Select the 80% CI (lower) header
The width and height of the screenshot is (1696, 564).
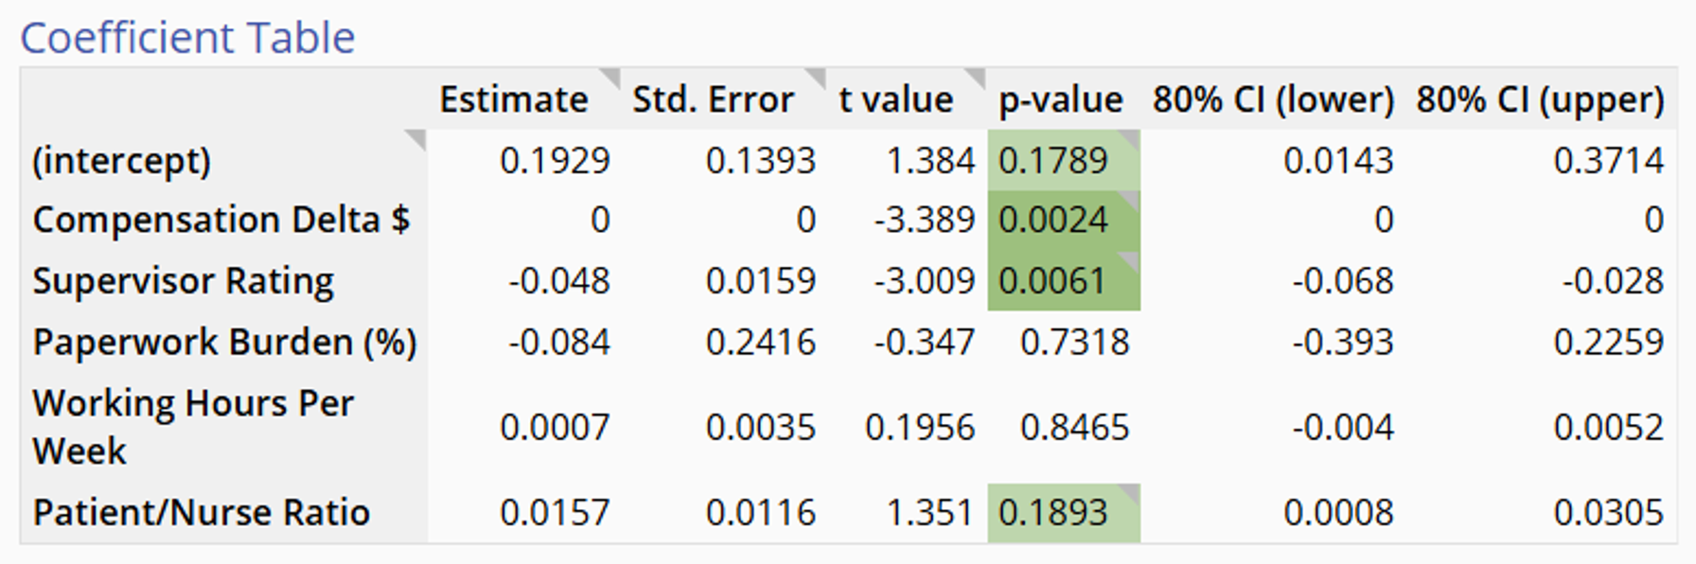tap(1274, 99)
